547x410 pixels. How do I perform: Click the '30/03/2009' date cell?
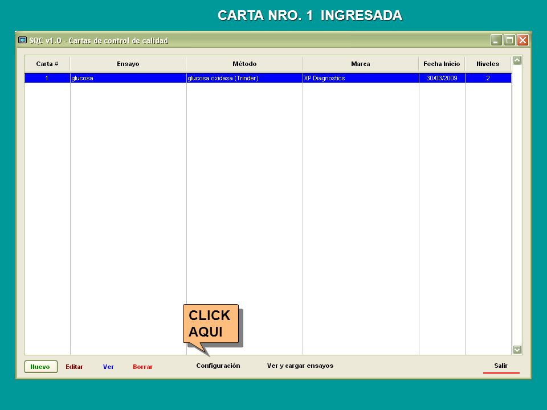click(x=442, y=78)
